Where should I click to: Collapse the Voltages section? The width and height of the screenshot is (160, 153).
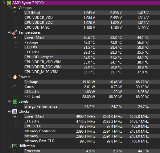pos(9,8)
